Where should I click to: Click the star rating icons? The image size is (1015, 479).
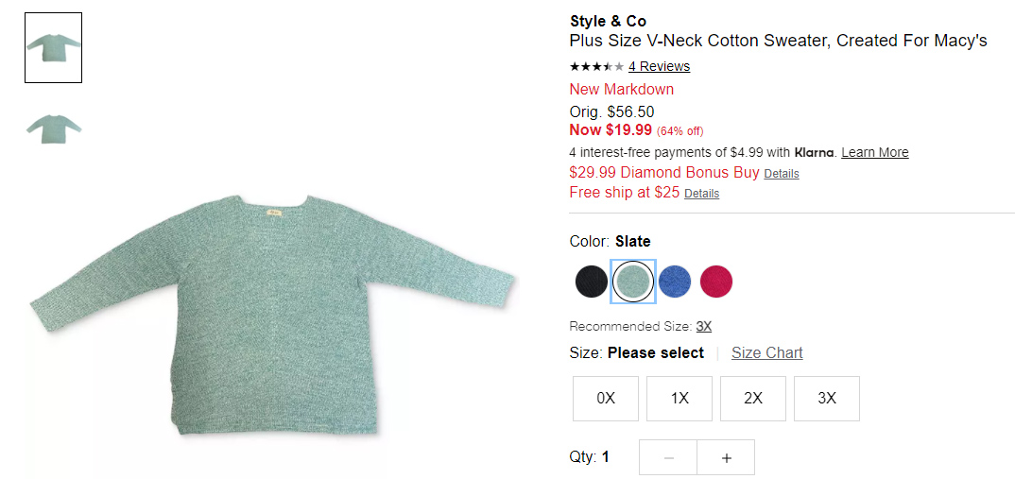click(596, 66)
